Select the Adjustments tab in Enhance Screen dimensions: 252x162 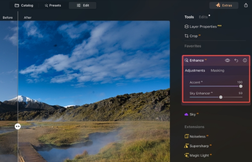[x=195, y=71]
